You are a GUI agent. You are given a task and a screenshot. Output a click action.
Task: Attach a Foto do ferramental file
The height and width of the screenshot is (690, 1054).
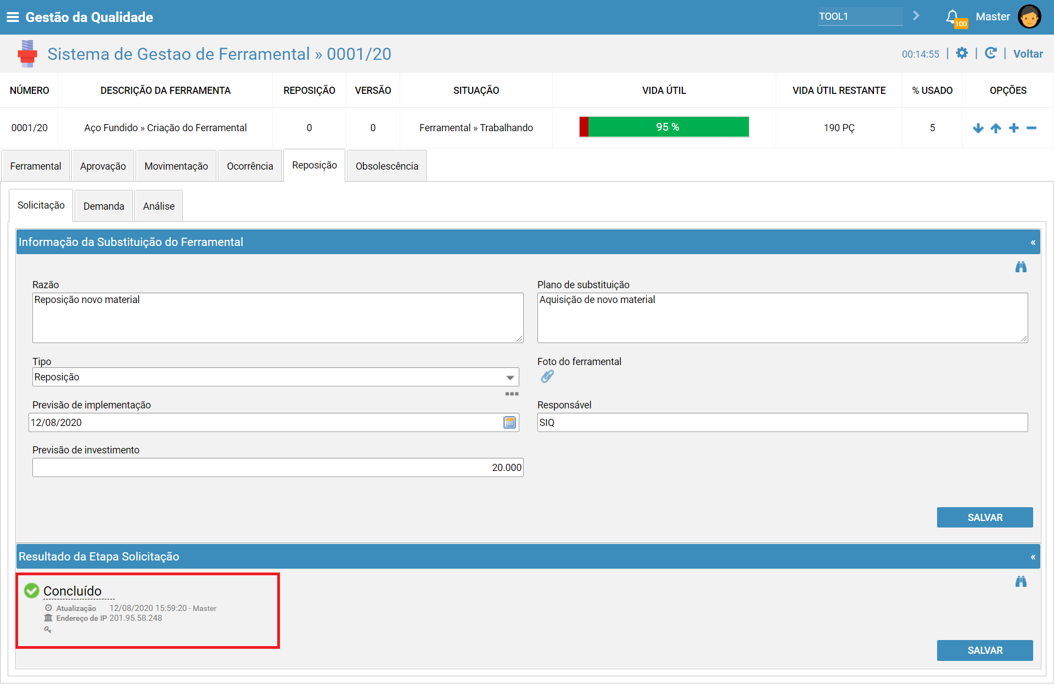point(547,376)
